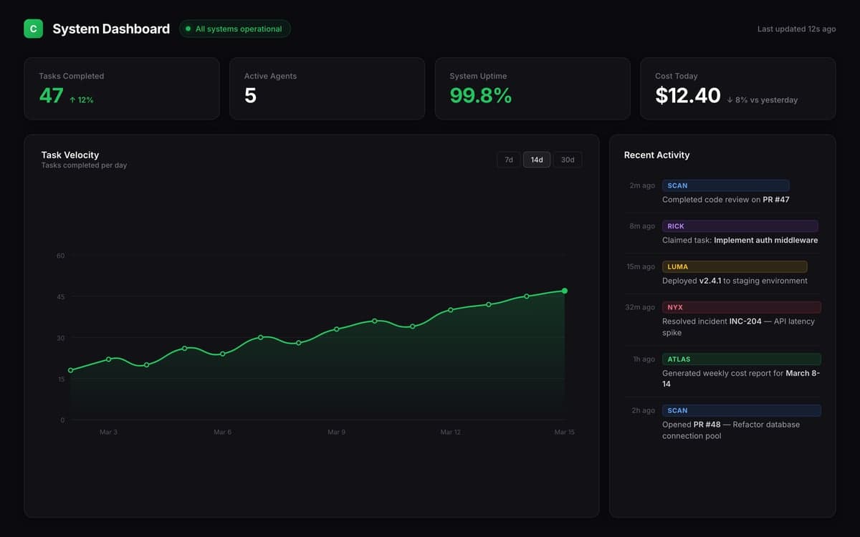Select the Recent Activity panel header
Screen dimensions: 860x537
click(656, 155)
